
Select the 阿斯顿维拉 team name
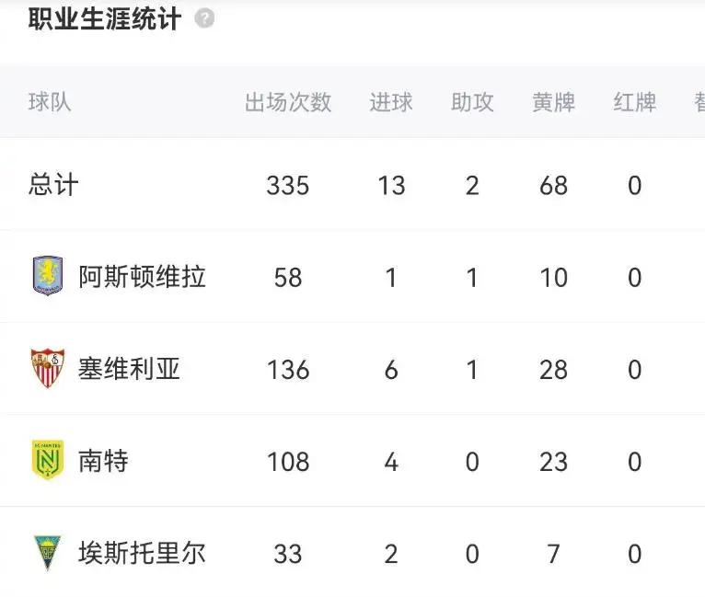pyautogui.click(x=142, y=276)
